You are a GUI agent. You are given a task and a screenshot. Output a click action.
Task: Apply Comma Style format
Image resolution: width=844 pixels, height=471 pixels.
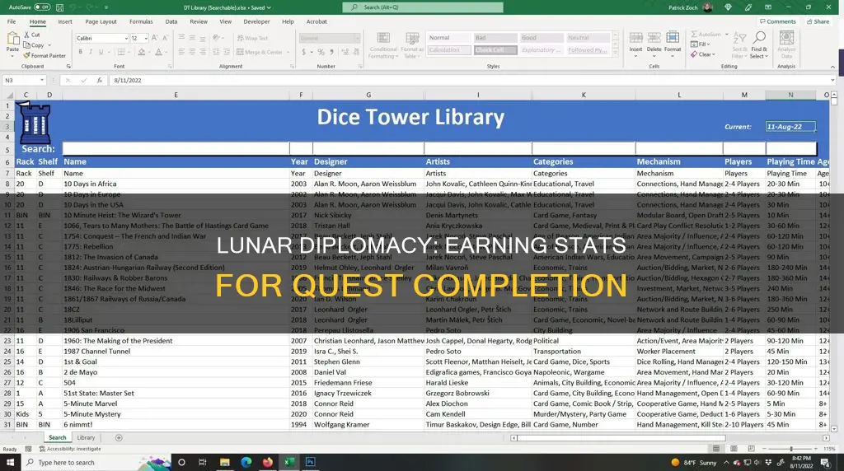point(331,52)
